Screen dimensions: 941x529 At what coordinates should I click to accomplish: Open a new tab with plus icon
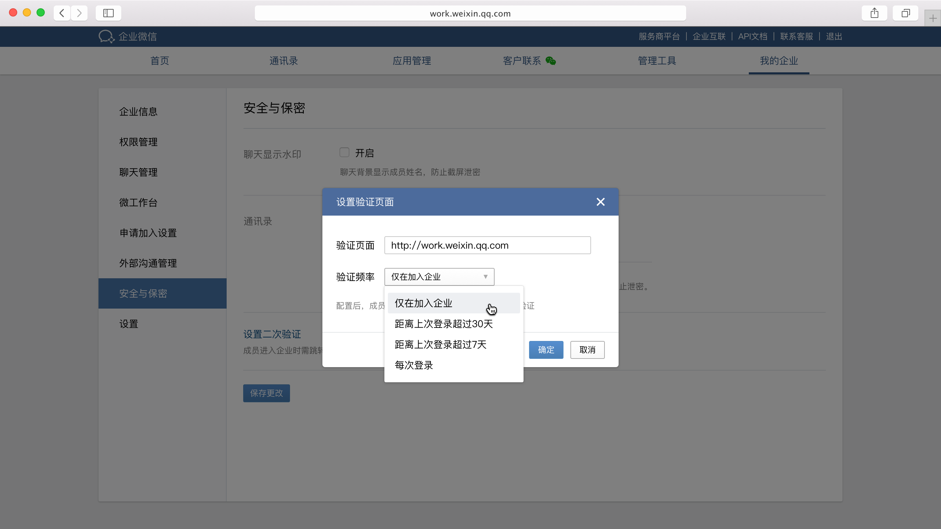[933, 18]
